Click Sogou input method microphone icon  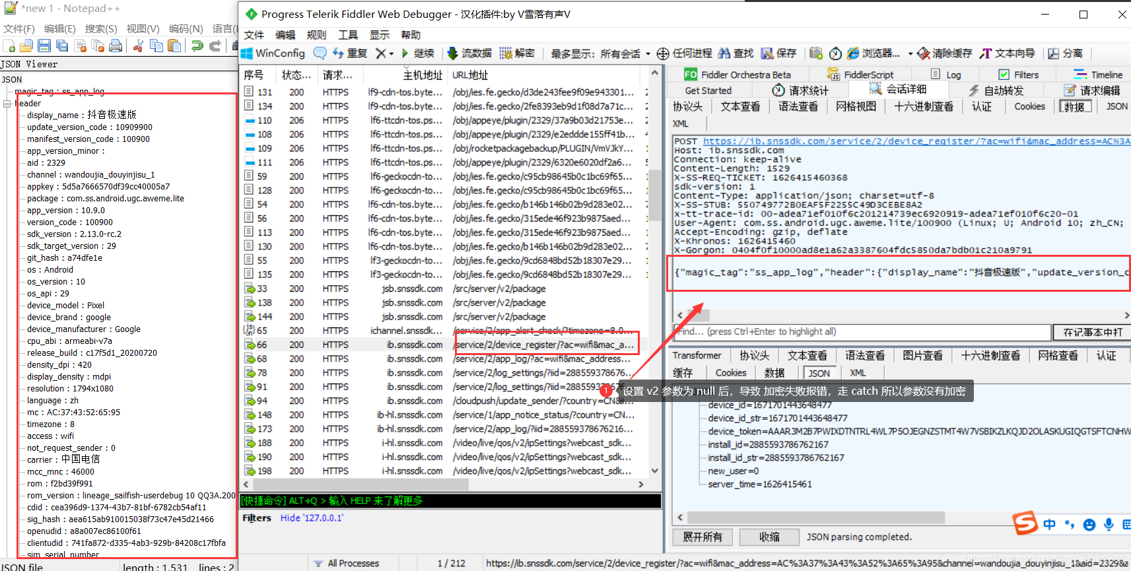click(x=1109, y=524)
